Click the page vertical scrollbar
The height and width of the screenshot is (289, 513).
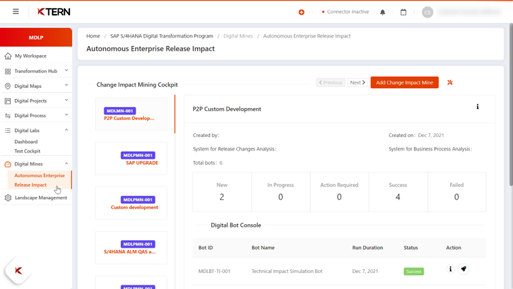[511, 105]
